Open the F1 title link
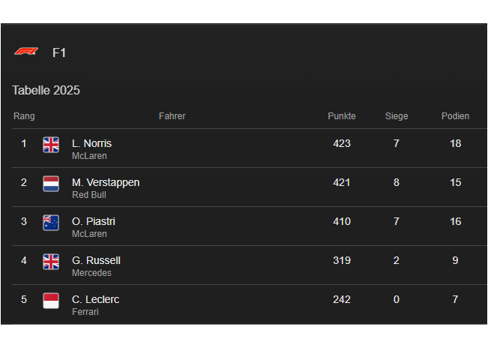Screen dimensions: 488x348 [59, 52]
